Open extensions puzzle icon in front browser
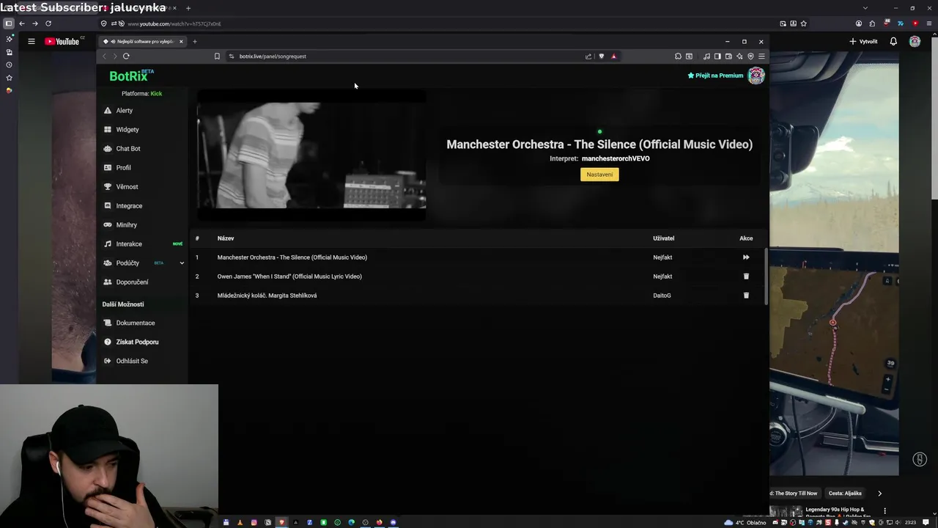 pos(678,56)
